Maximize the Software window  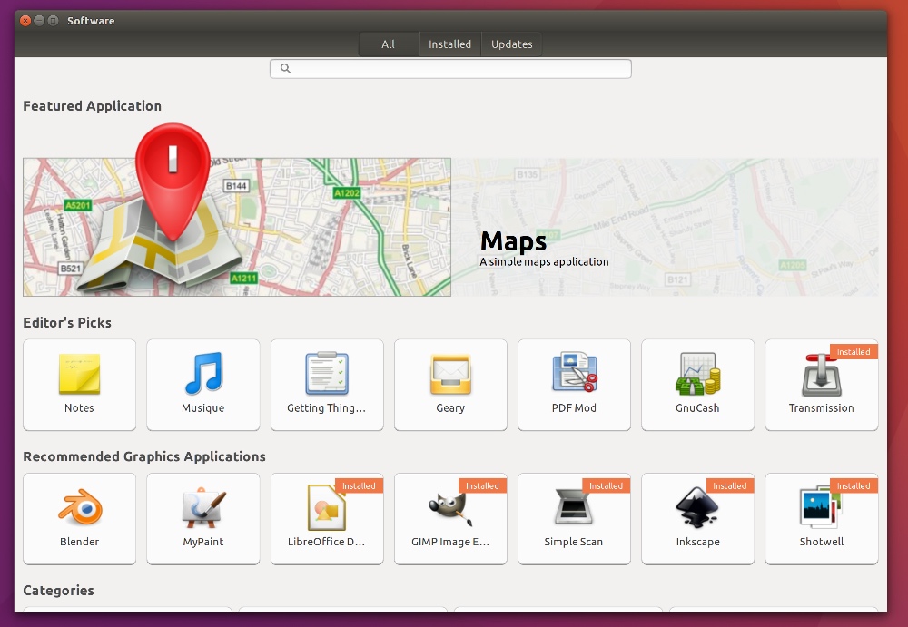(x=54, y=21)
